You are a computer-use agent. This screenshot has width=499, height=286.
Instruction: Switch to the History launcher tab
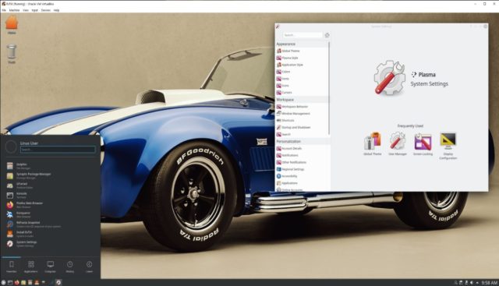click(69, 267)
